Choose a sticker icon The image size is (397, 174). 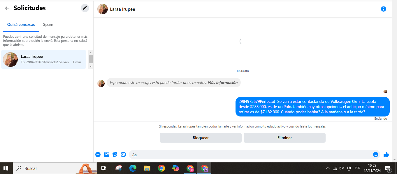pyautogui.click(x=115, y=155)
